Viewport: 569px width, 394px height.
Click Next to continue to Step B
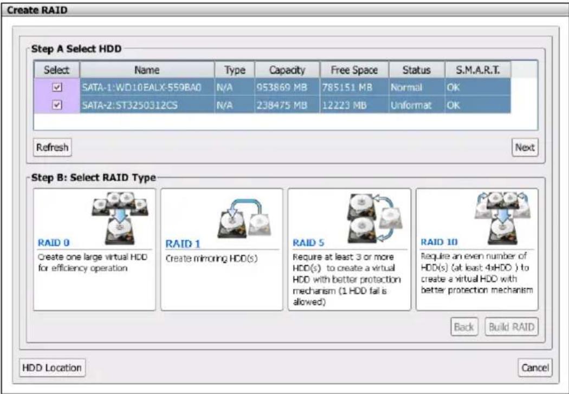pos(525,148)
